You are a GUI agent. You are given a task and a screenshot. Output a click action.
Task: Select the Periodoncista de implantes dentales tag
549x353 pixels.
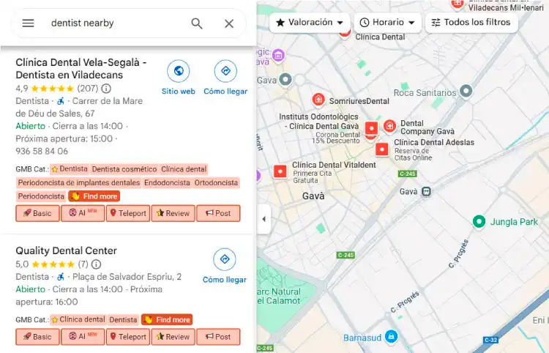click(x=79, y=182)
